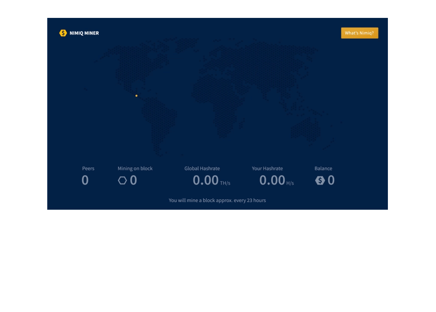
Task: Click the Balance Nimiq coin icon
Action: 320,181
